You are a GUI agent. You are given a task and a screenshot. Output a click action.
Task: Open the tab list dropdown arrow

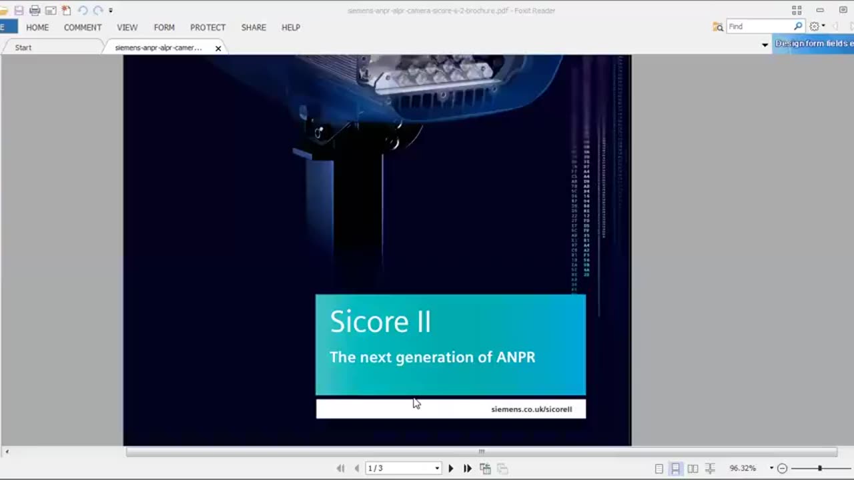[765, 45]
